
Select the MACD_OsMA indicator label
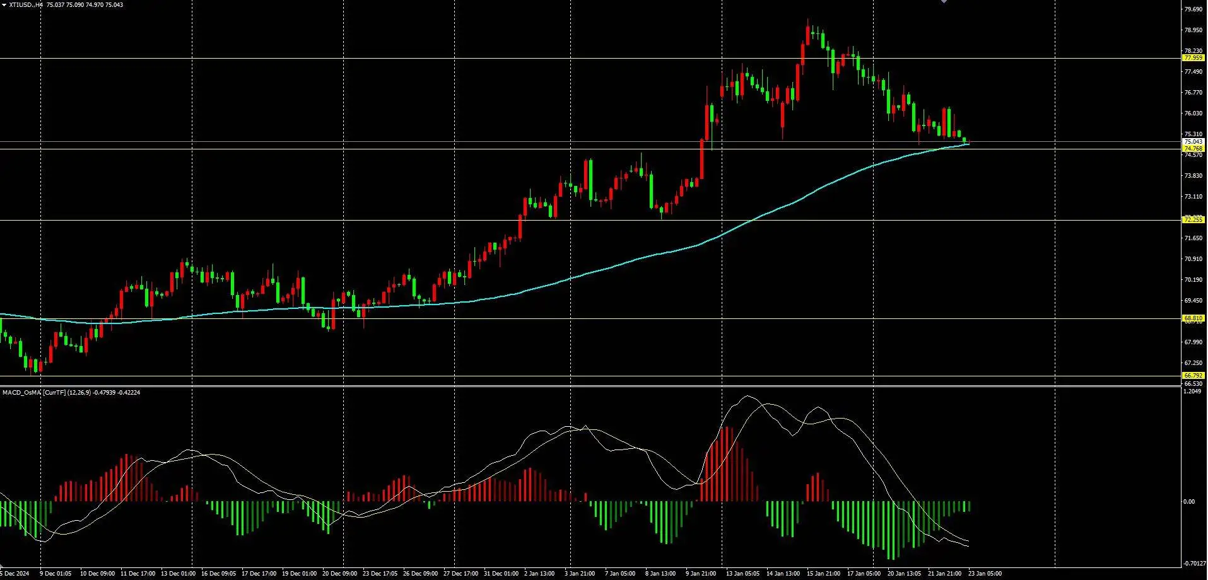click(x=22, y=392)
